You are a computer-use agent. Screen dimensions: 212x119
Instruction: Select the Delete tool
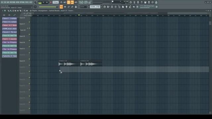13,11
